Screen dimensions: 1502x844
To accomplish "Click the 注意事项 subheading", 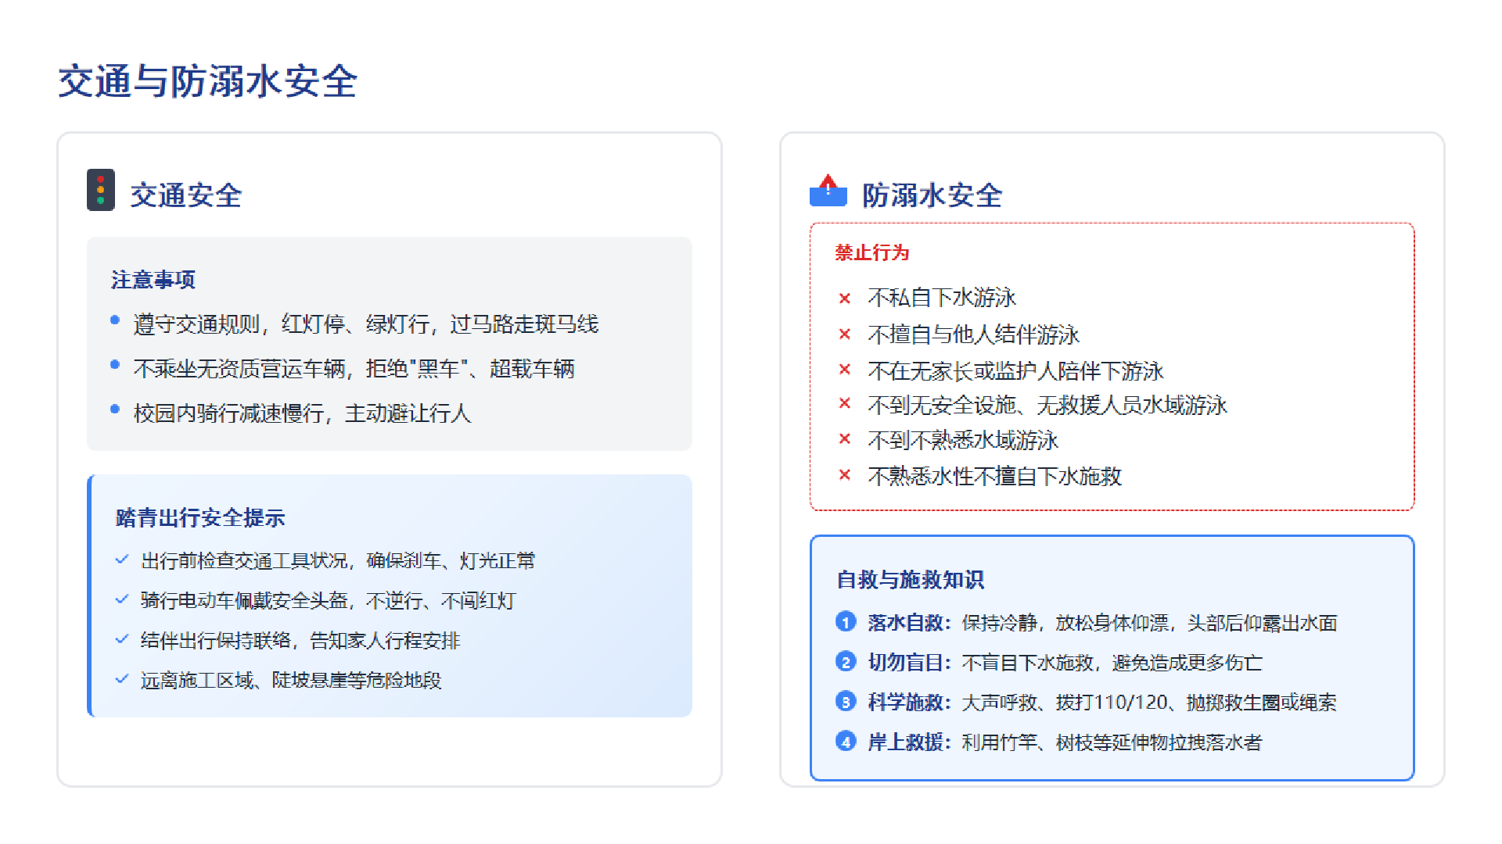I will [153, 280].
